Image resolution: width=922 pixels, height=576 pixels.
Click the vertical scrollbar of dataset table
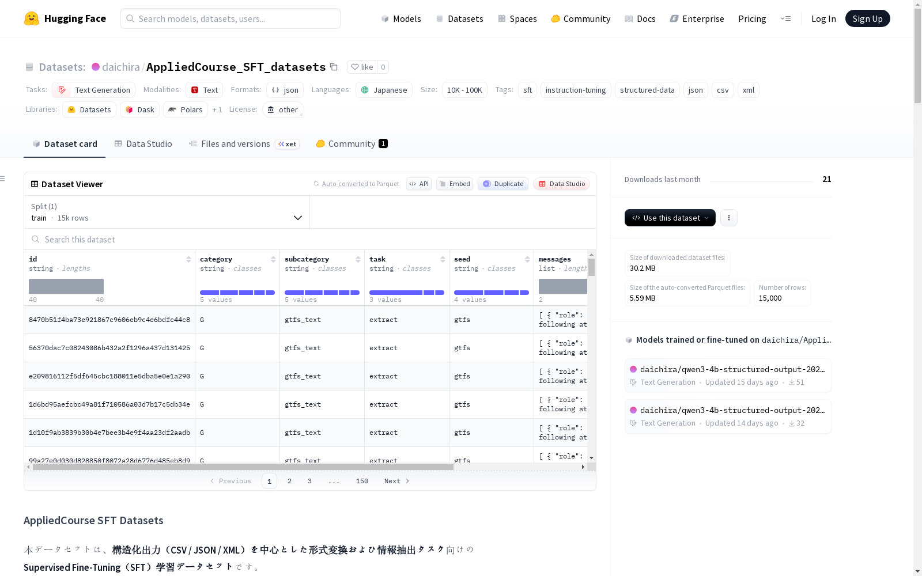point(591,267)
